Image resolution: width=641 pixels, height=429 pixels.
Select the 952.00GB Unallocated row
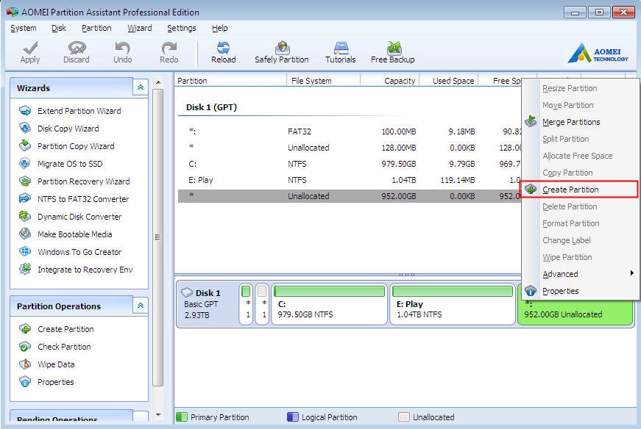pos(350,196)
